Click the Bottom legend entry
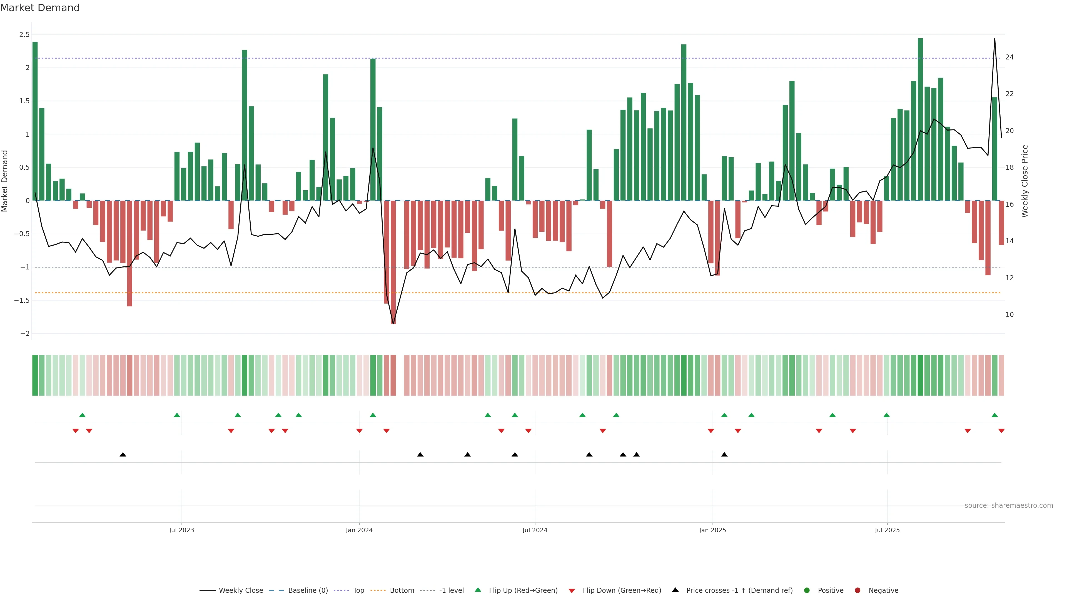 click(402, 591)
